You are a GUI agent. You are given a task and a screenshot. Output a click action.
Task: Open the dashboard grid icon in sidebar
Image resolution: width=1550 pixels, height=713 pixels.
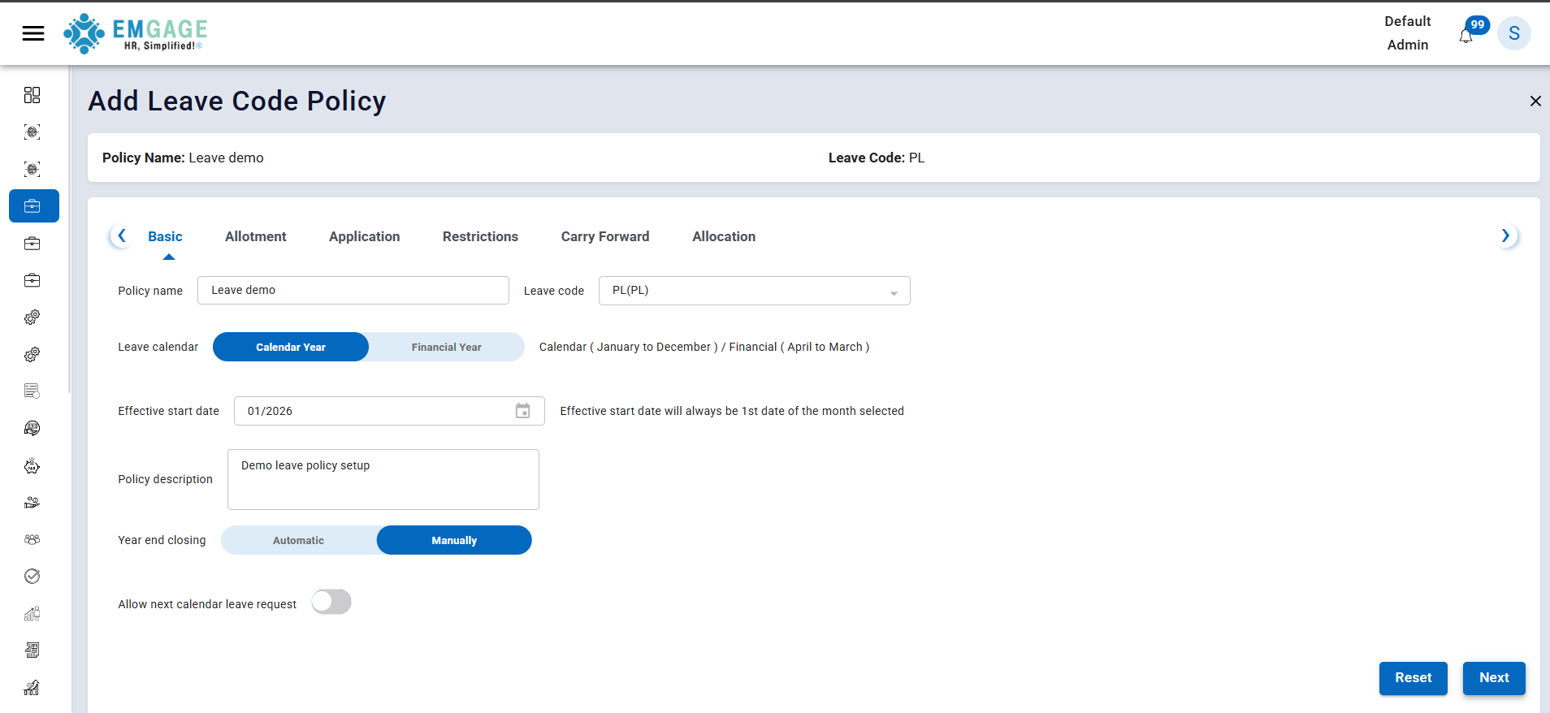point(32,95)
